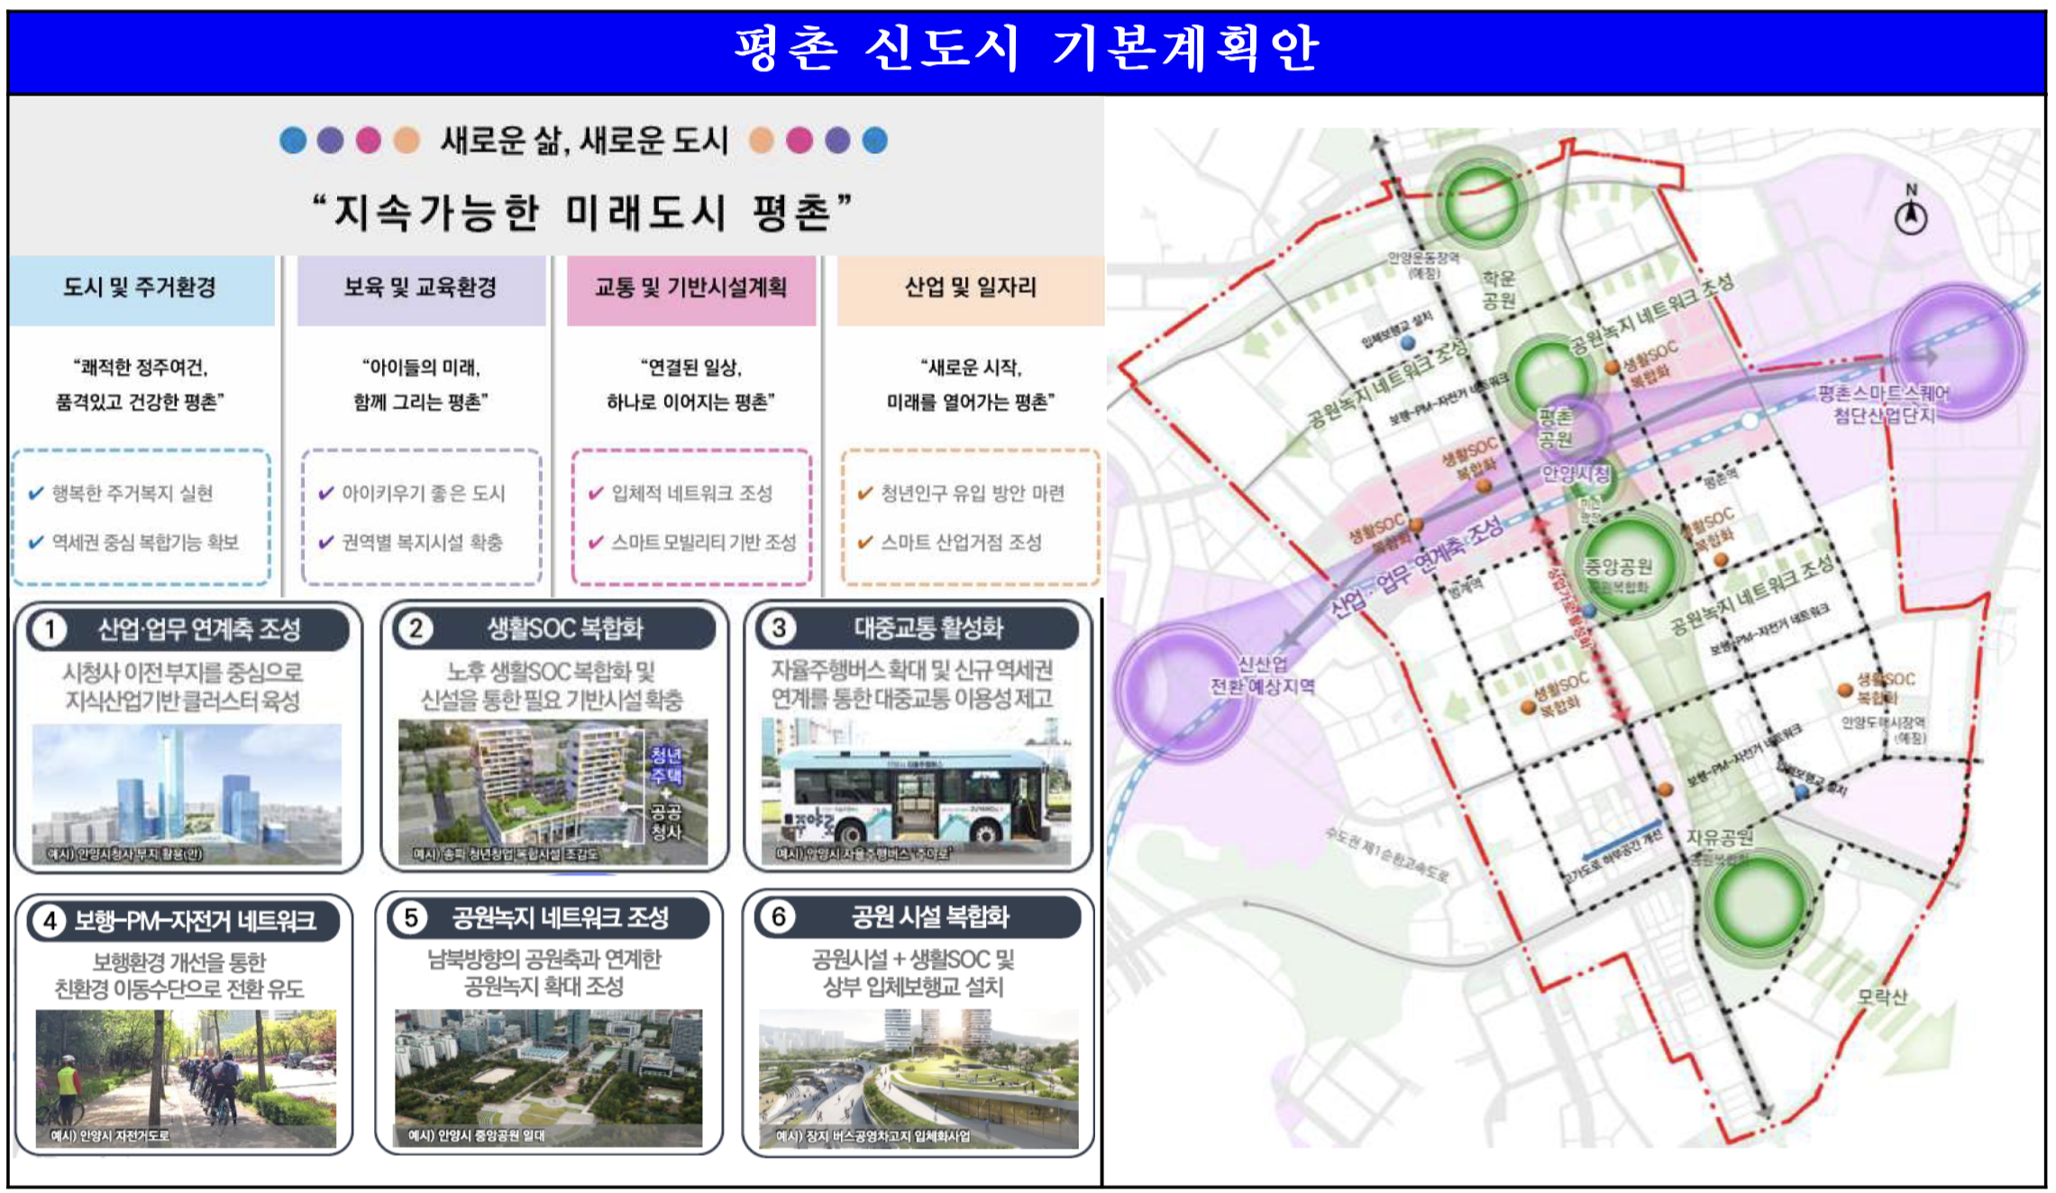Click the numbered circle 3 badge

[x=779, y=628]
